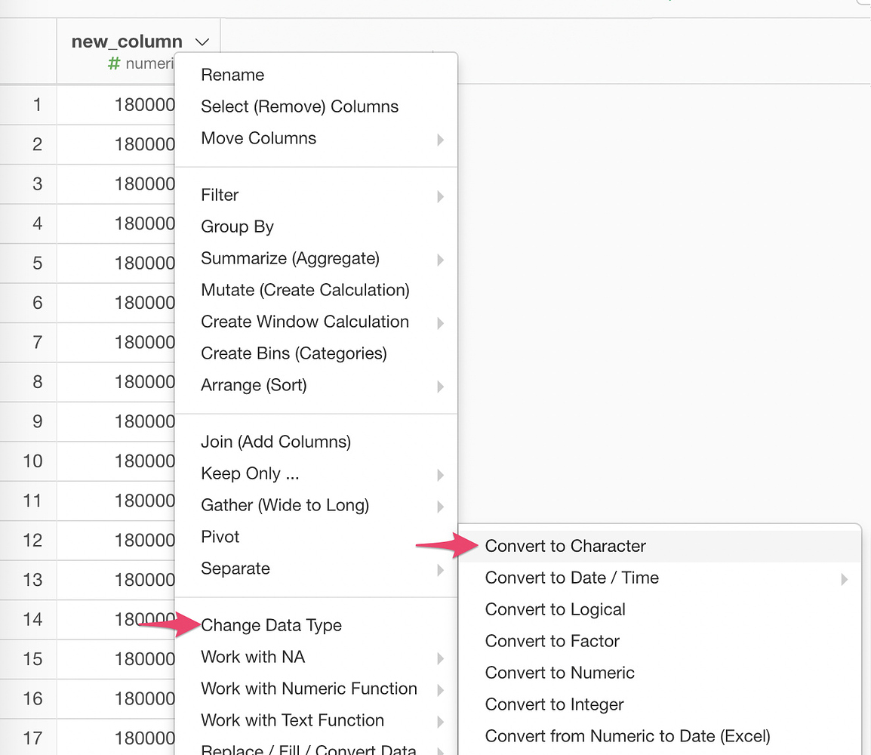Open the Summarize (Aggregate) submenu
Viewport: 871px width, 755px height.
click(290, 258)
